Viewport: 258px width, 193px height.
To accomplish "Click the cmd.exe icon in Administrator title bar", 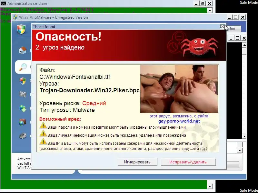I will pyautogui.click(x=3, y=3).
